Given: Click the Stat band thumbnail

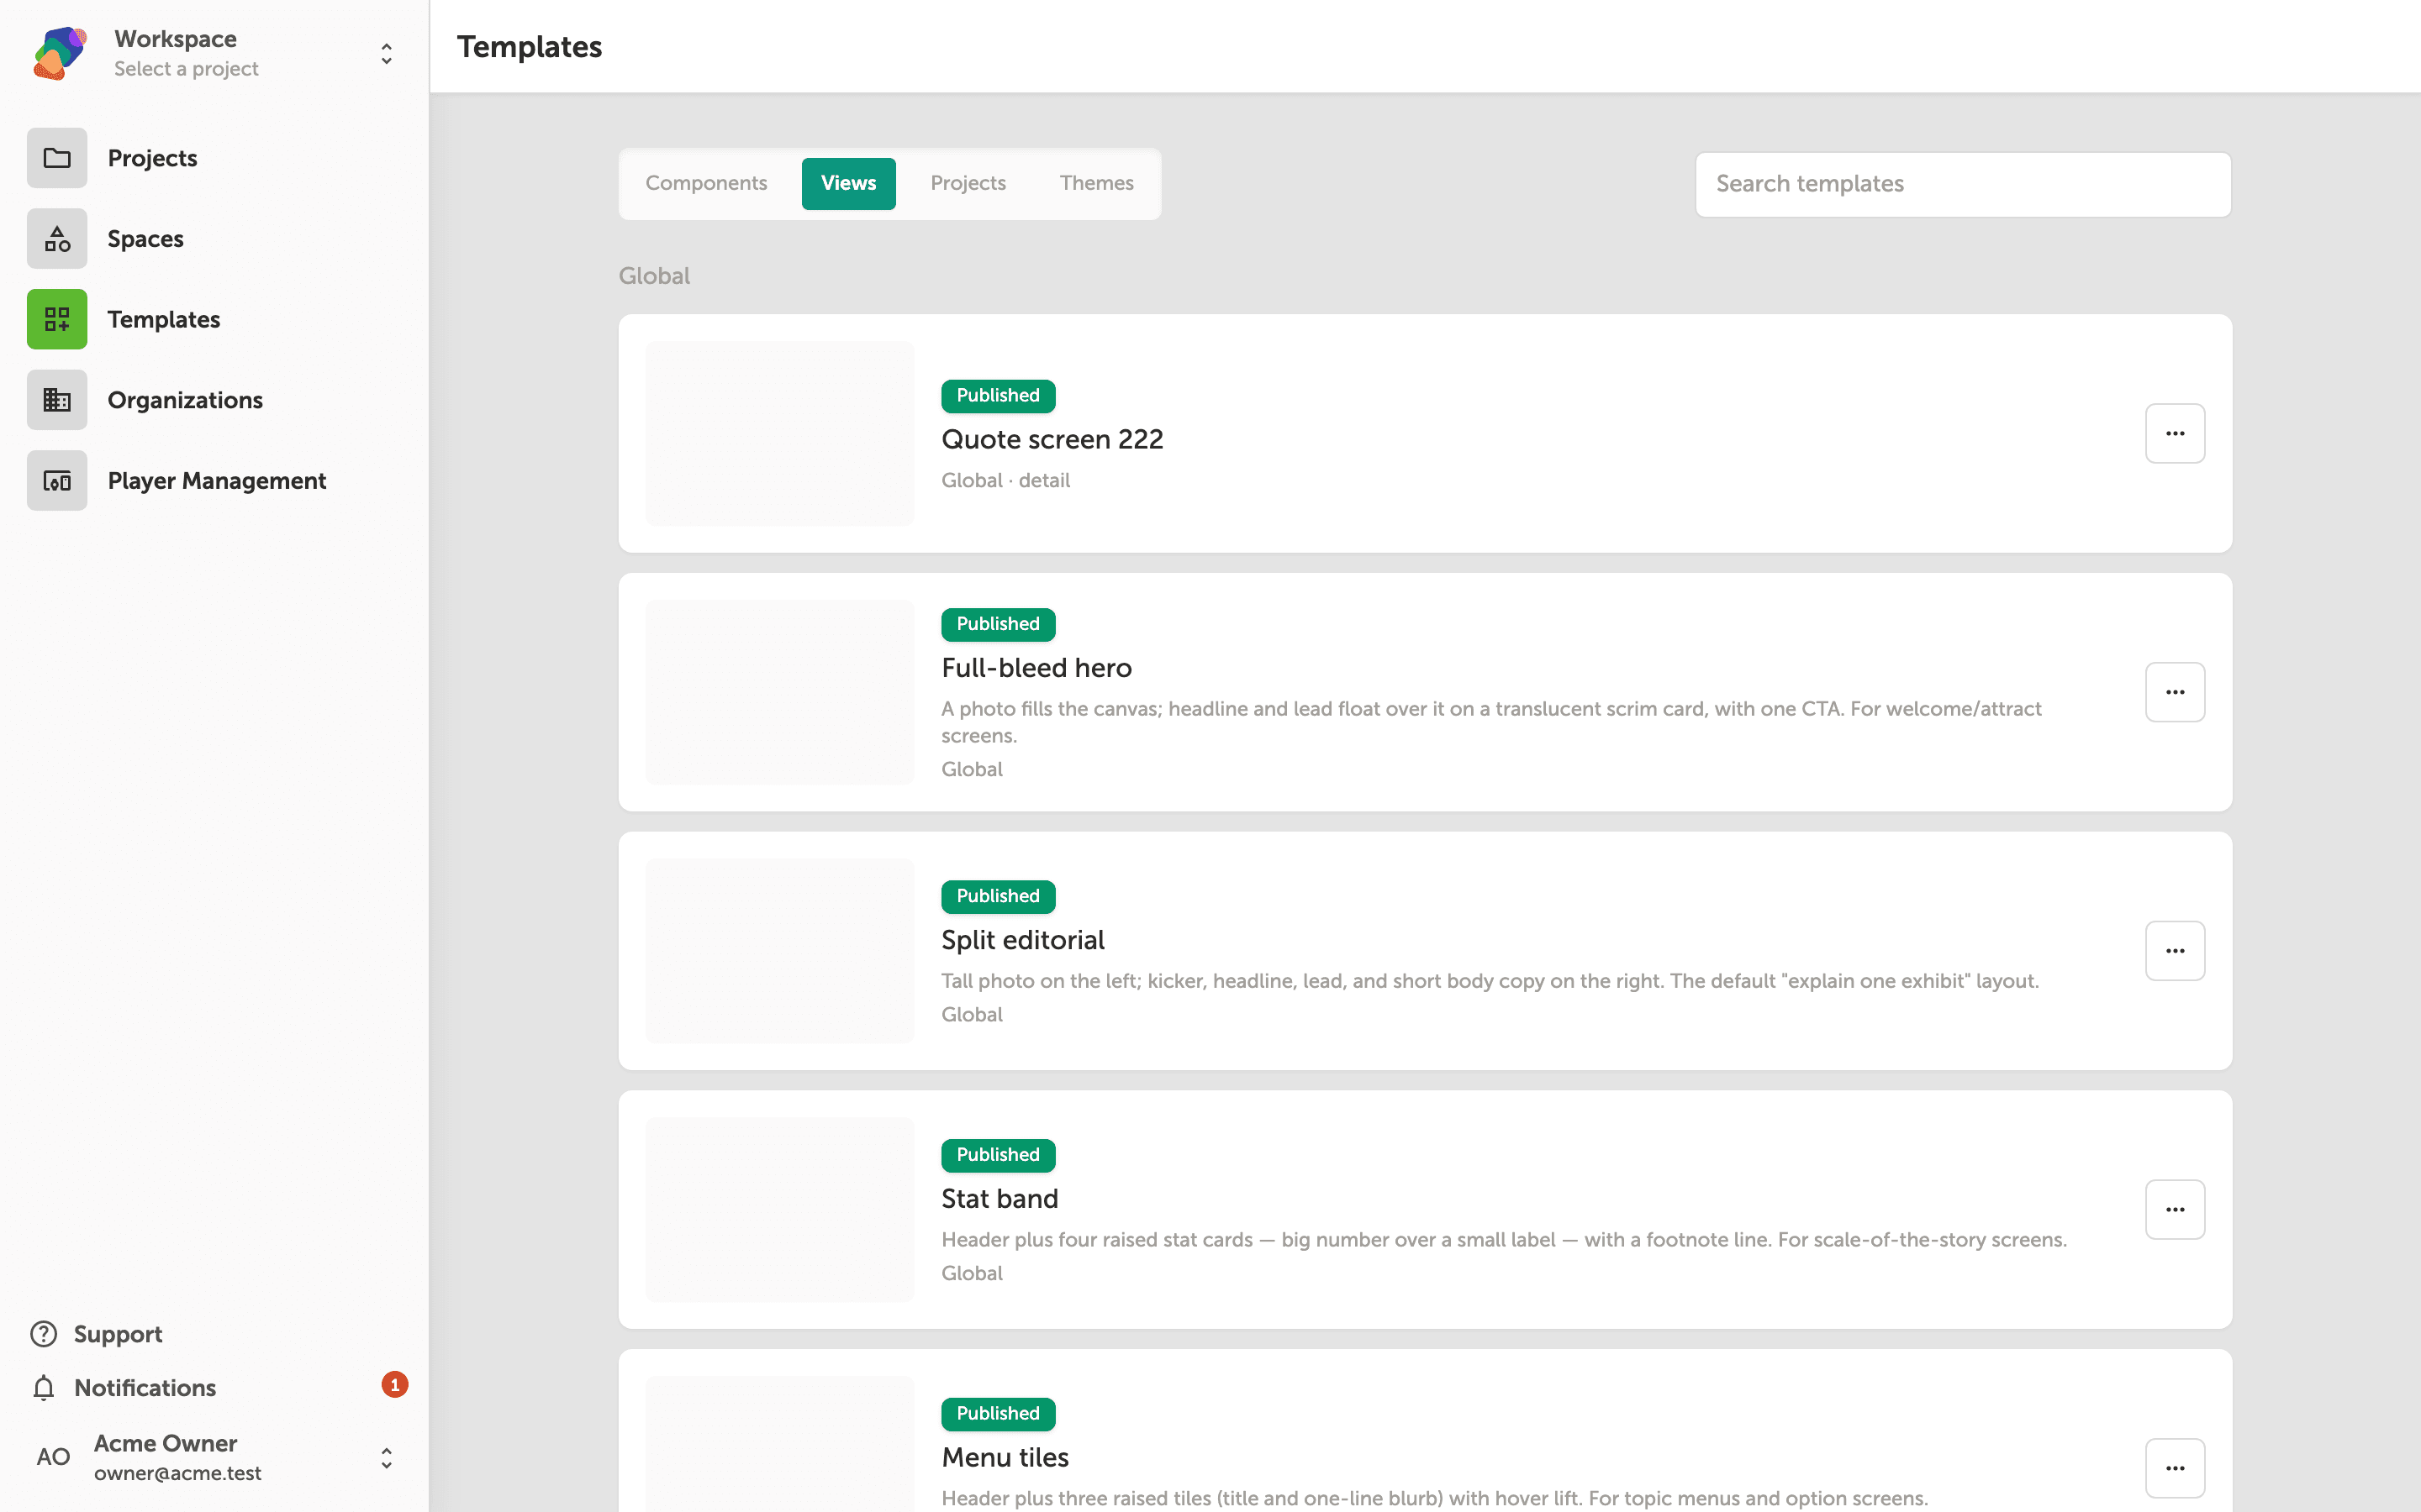Looking at the screenshot, I should pyautogui.click(x=779, y=1210).
